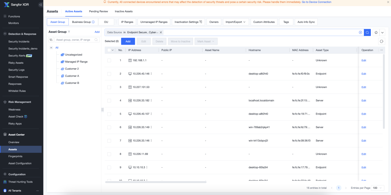Select checkbox for row 10.226.11.69

click(x=109, y=154)
